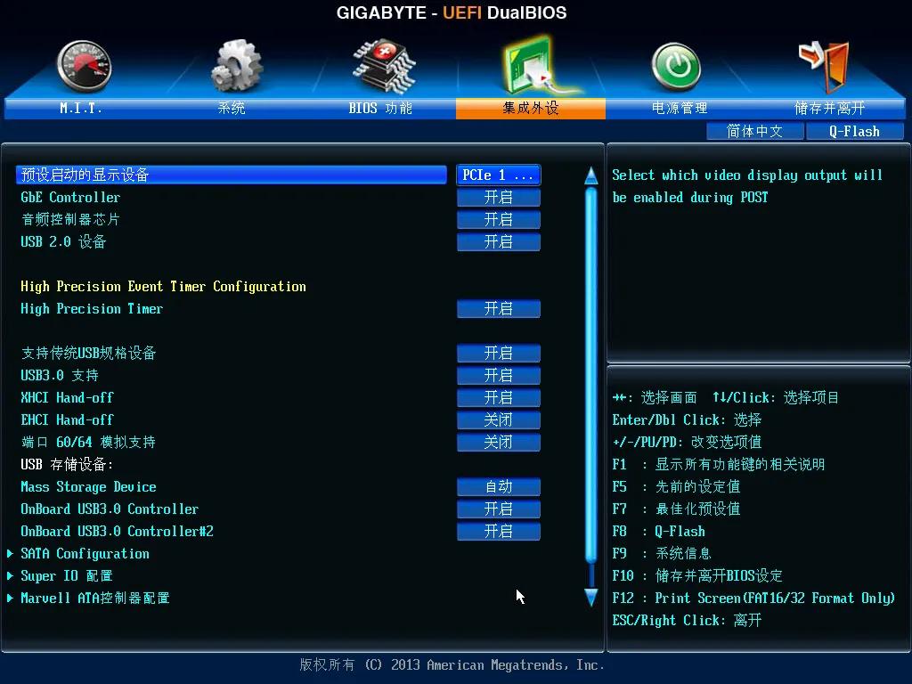Open the 电源管理 tab
This screenshot has height=684, width=912.
[x=680, y=108]
